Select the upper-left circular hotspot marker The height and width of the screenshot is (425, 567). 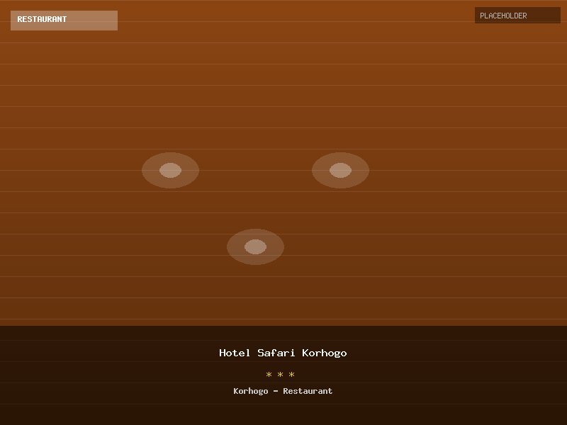tap(170, 170)
